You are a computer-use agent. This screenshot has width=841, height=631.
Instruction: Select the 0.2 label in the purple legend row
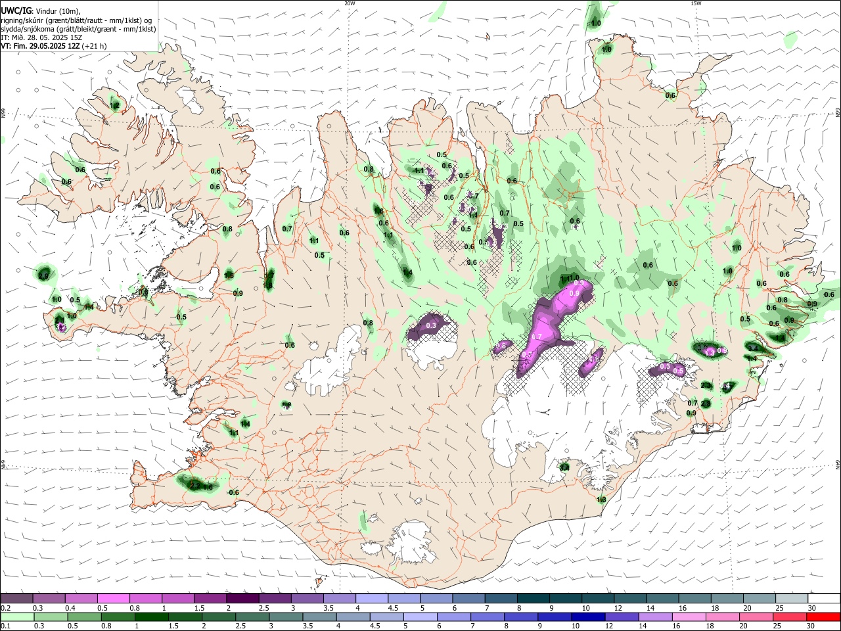pos(5,608)
